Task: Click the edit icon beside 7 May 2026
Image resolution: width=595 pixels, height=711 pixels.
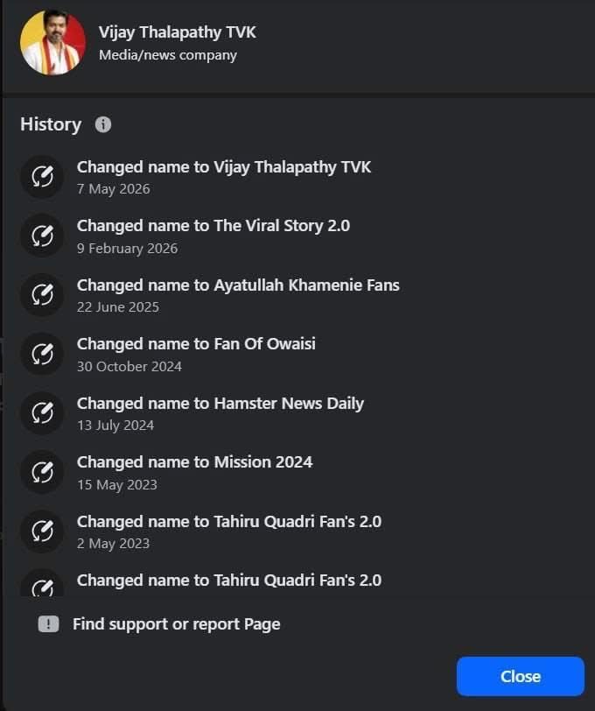Action: point(42,177)
